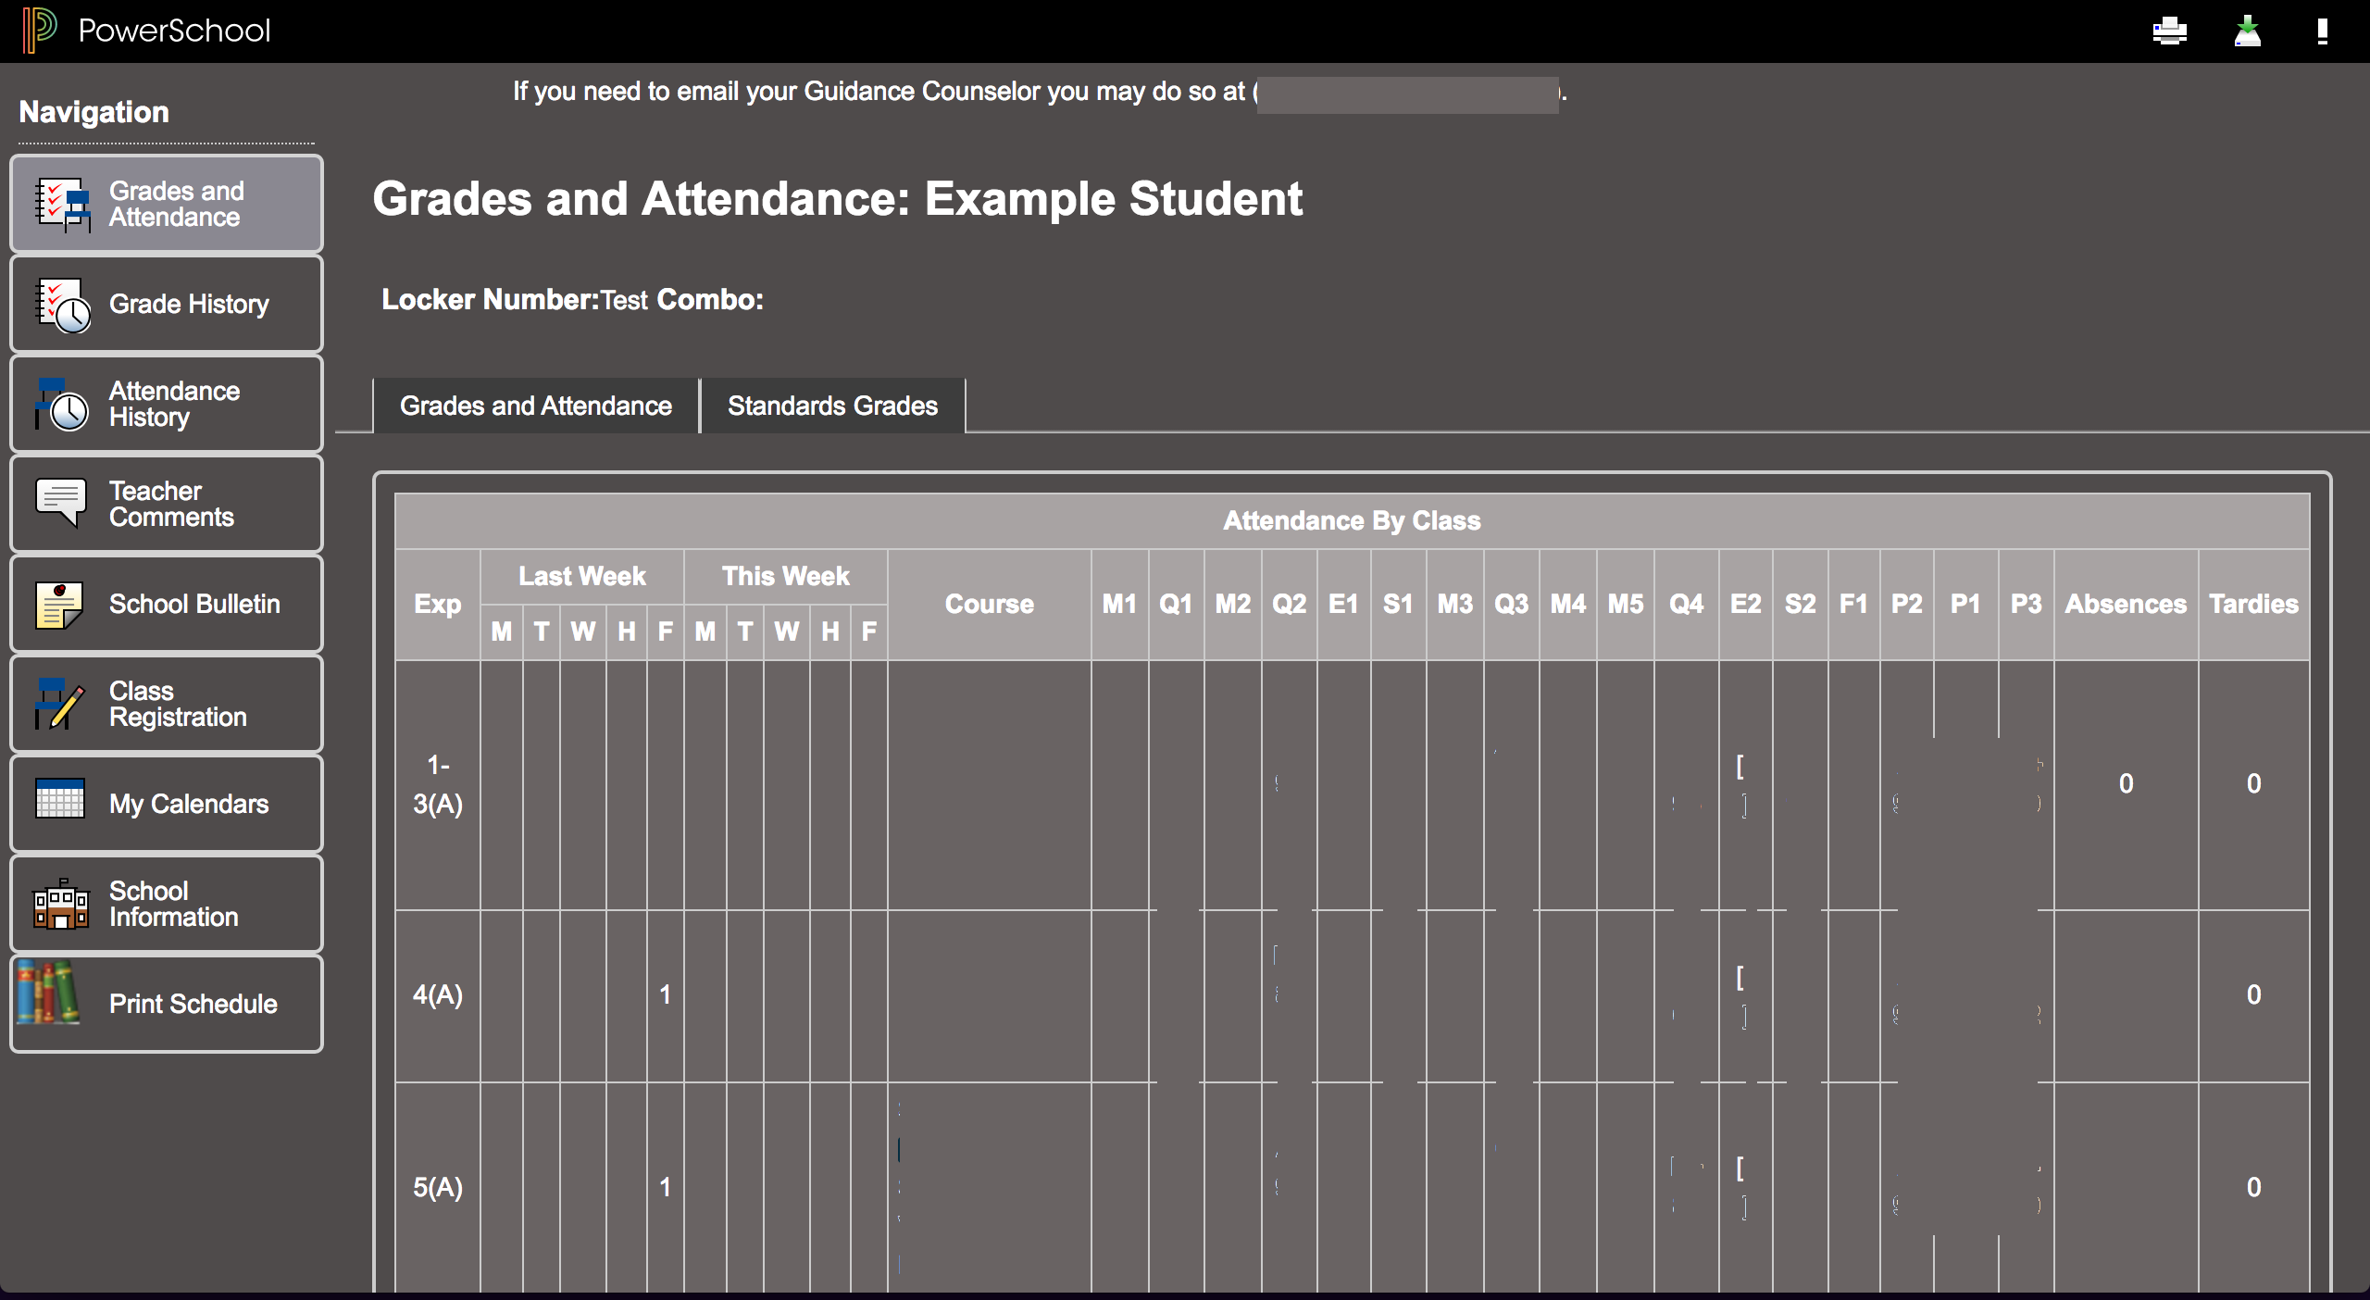Select the Grades and Attendance tab
The height and width of the screenshot is (1300, 2370).
[535, 406]
